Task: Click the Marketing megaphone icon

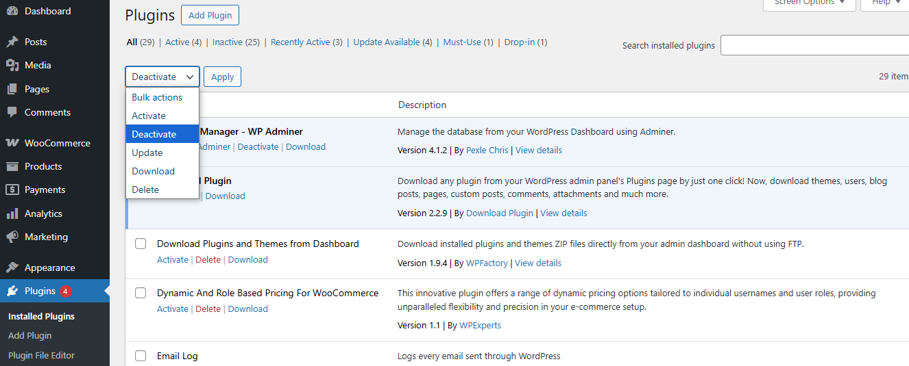Action: click(12, 237)
